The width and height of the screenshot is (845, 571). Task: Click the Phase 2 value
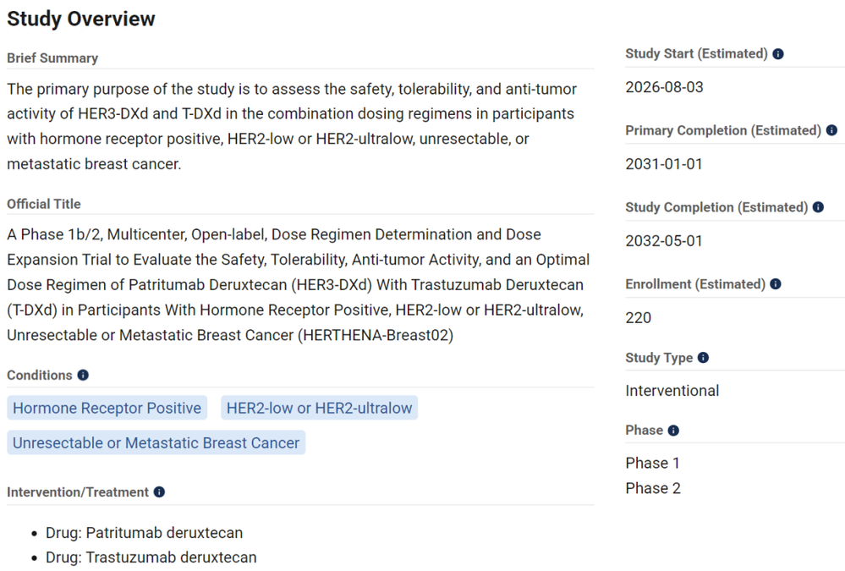[x=653, y=488]
